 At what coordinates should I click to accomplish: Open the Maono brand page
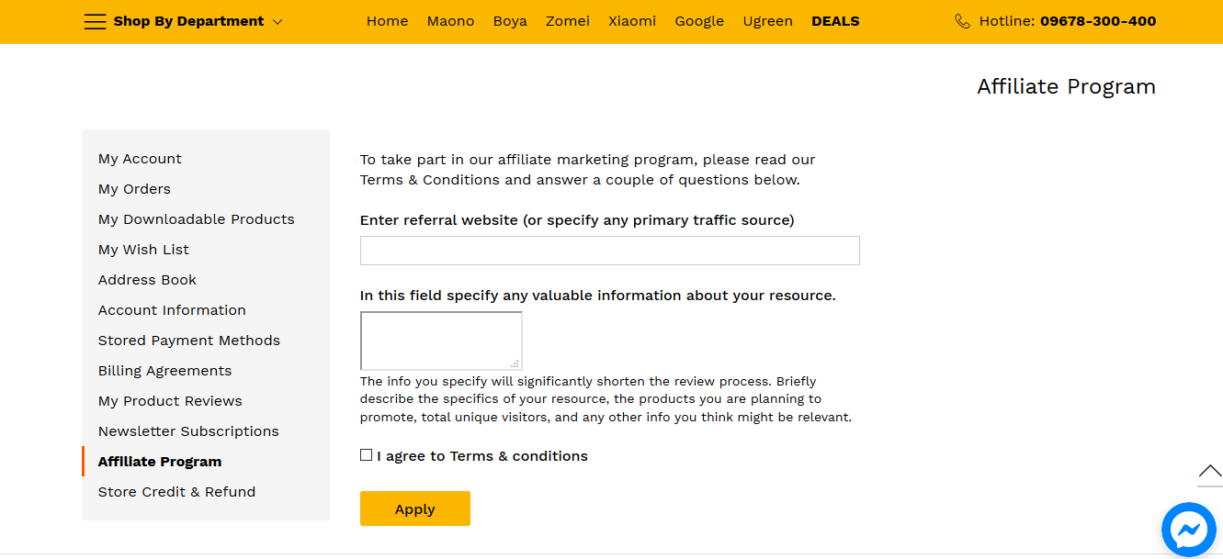pos(450,21)
